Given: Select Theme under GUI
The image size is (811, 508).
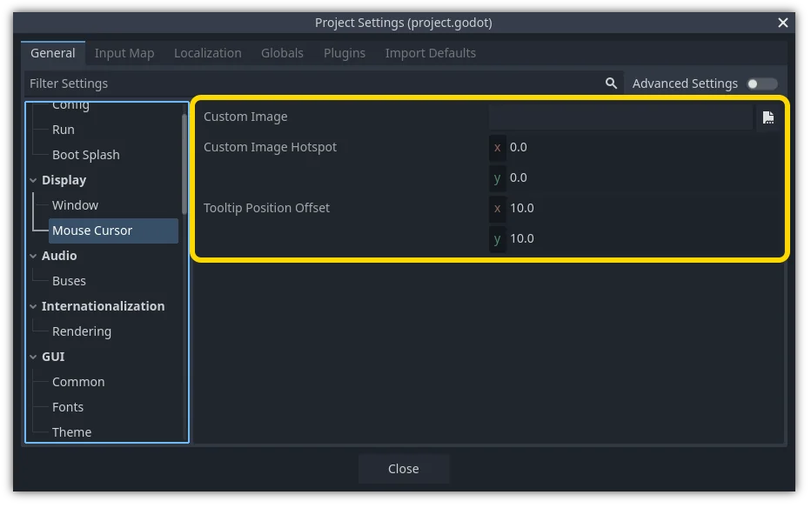Looking at the screenshot, I should coord(71,431).
